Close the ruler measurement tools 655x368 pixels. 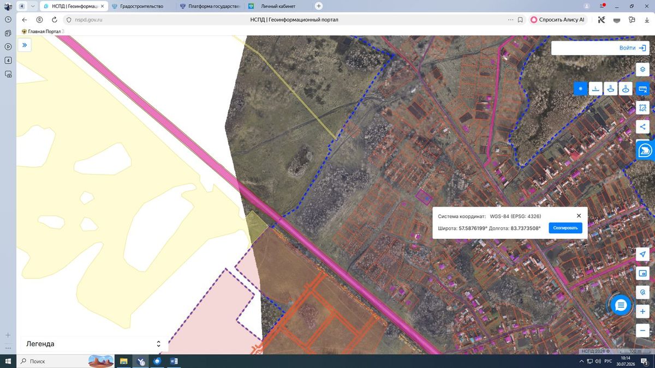point(642,88)
